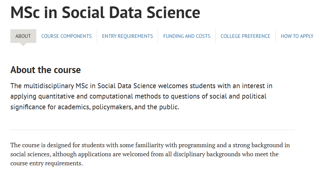Click the downward pointer beneath the ABOUT tab

coord(23,45)
